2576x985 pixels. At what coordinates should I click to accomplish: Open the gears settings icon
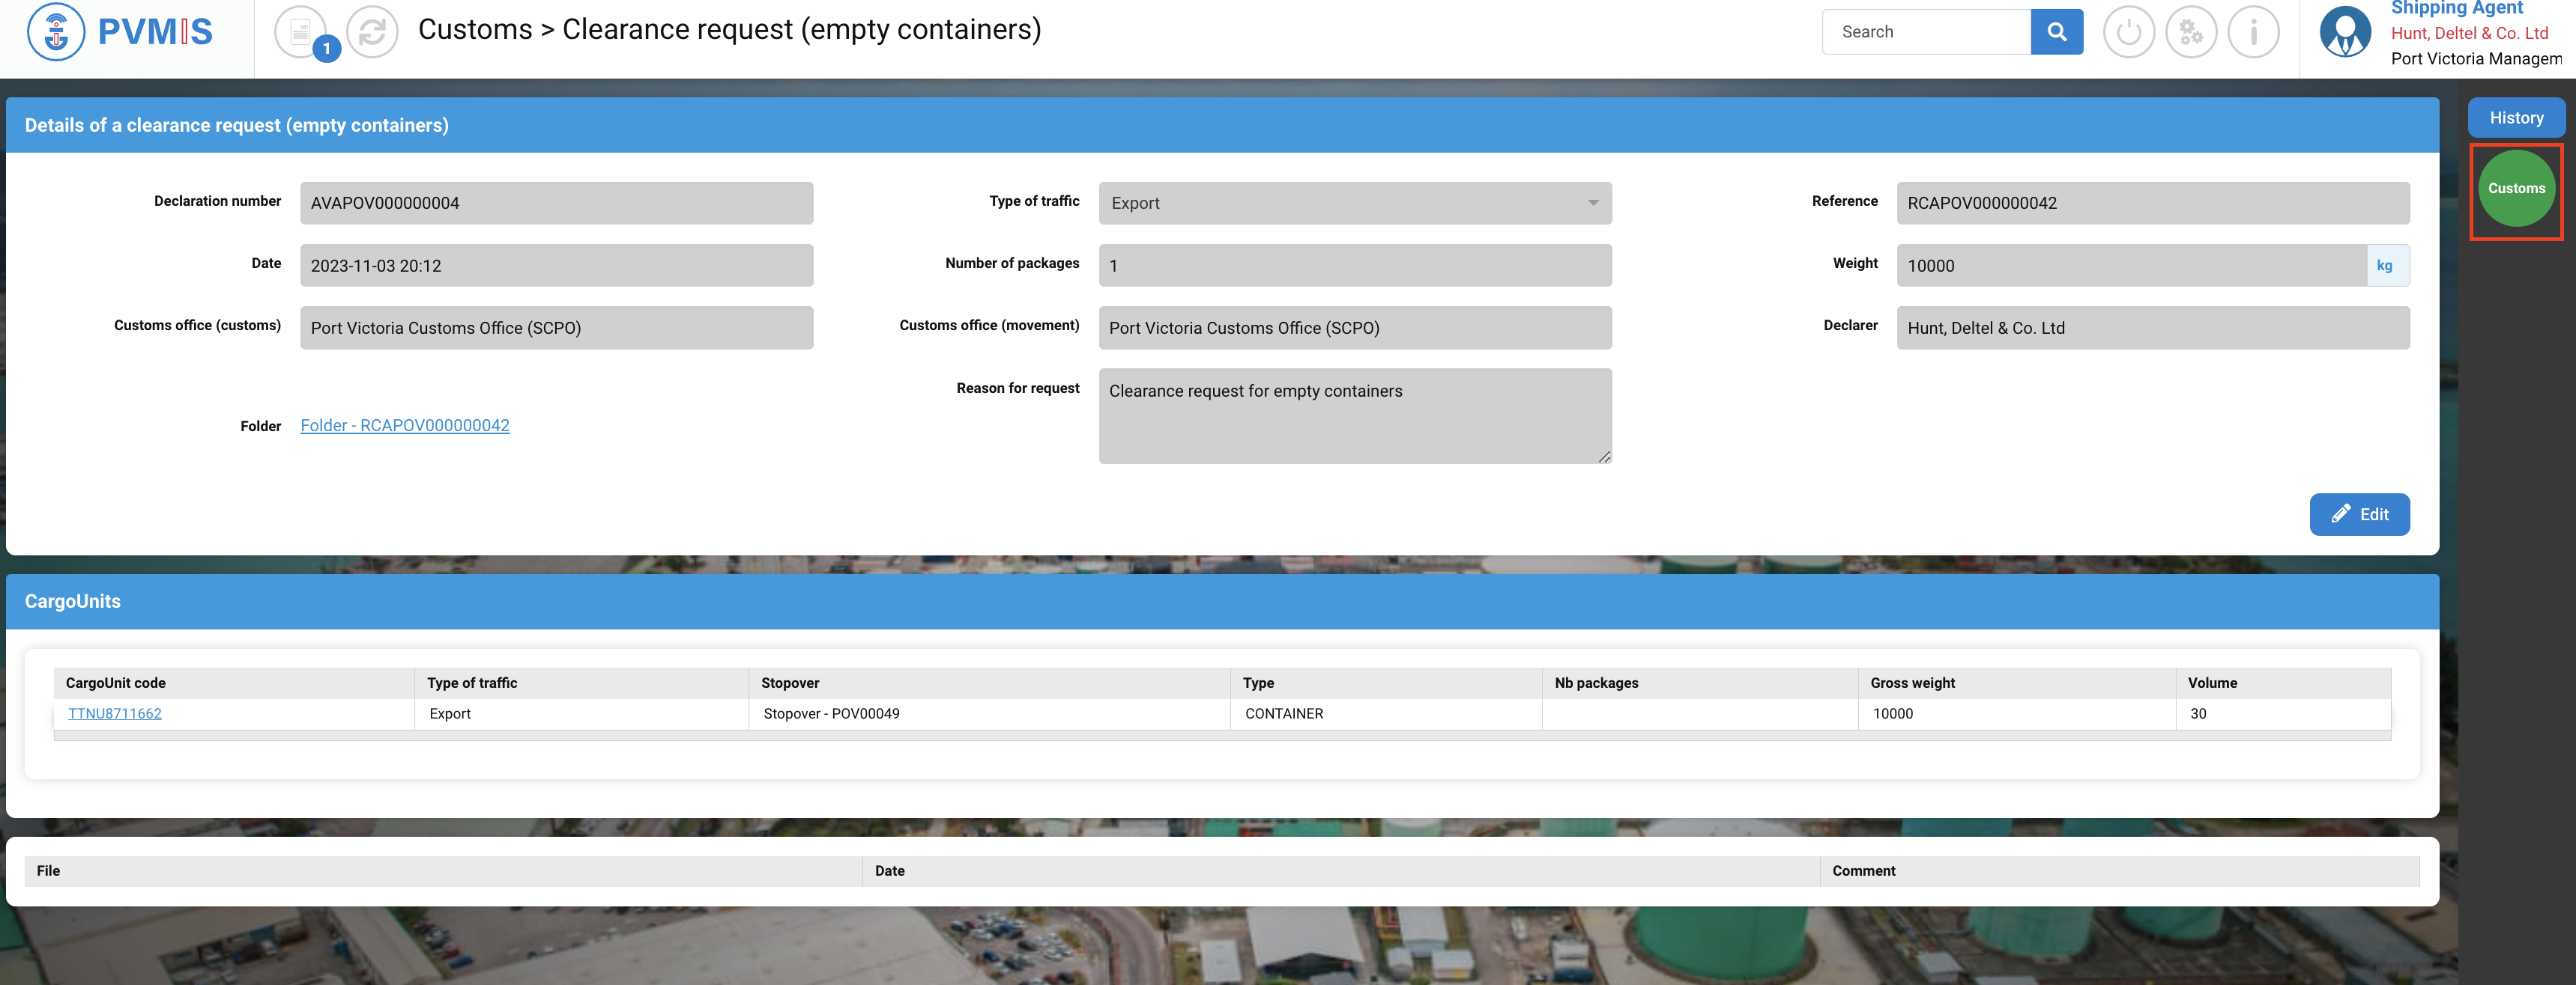(2190, 32)
